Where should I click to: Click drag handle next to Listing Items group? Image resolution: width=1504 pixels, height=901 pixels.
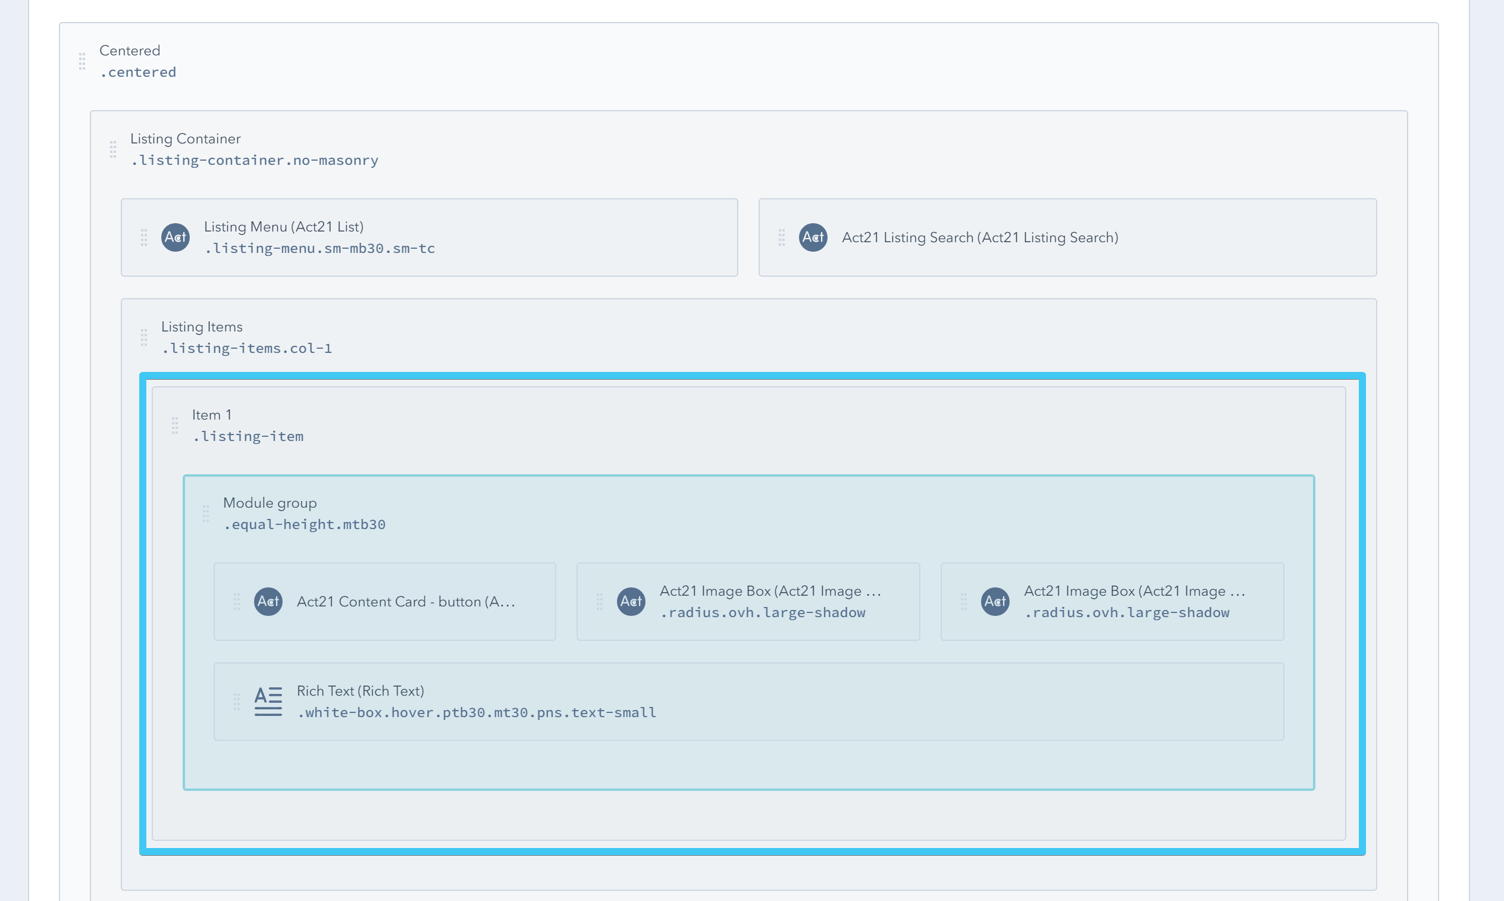click(144, 337)
